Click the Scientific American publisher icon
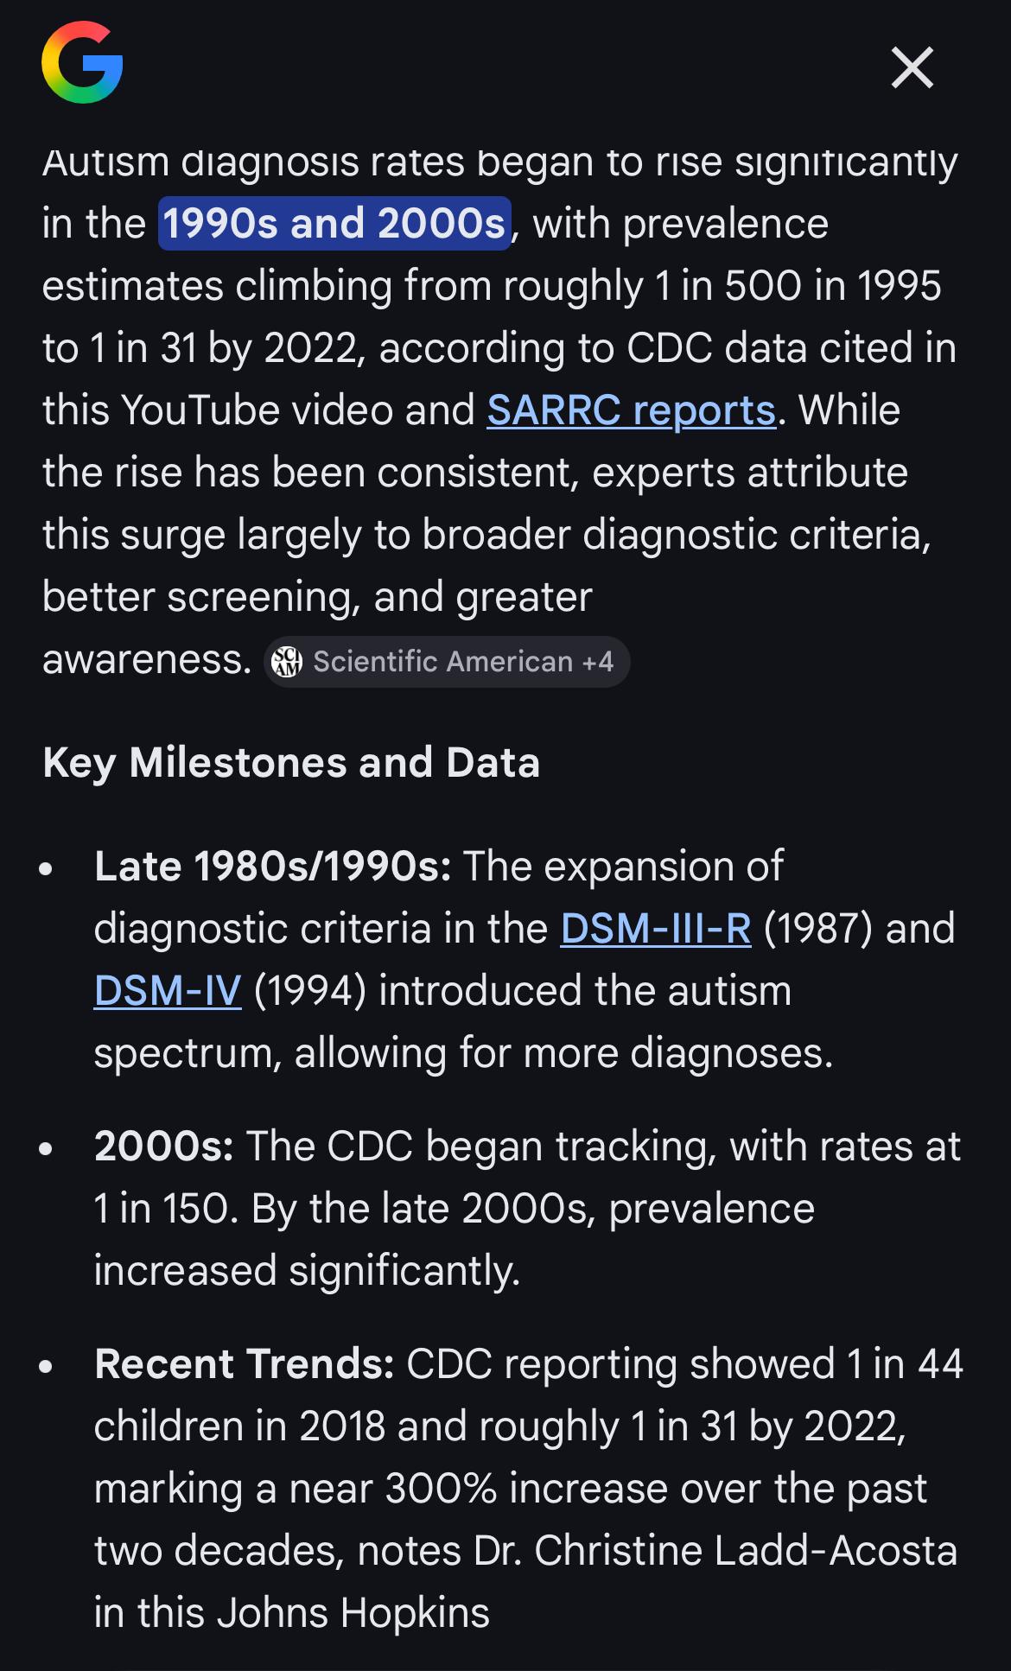Image resolution: width=1011 pixels, height=1671 pixels. (288, 662)
